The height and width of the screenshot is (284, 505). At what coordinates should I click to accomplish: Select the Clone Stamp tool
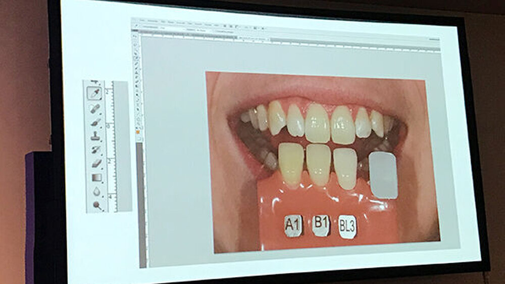(x=95, y=136)
